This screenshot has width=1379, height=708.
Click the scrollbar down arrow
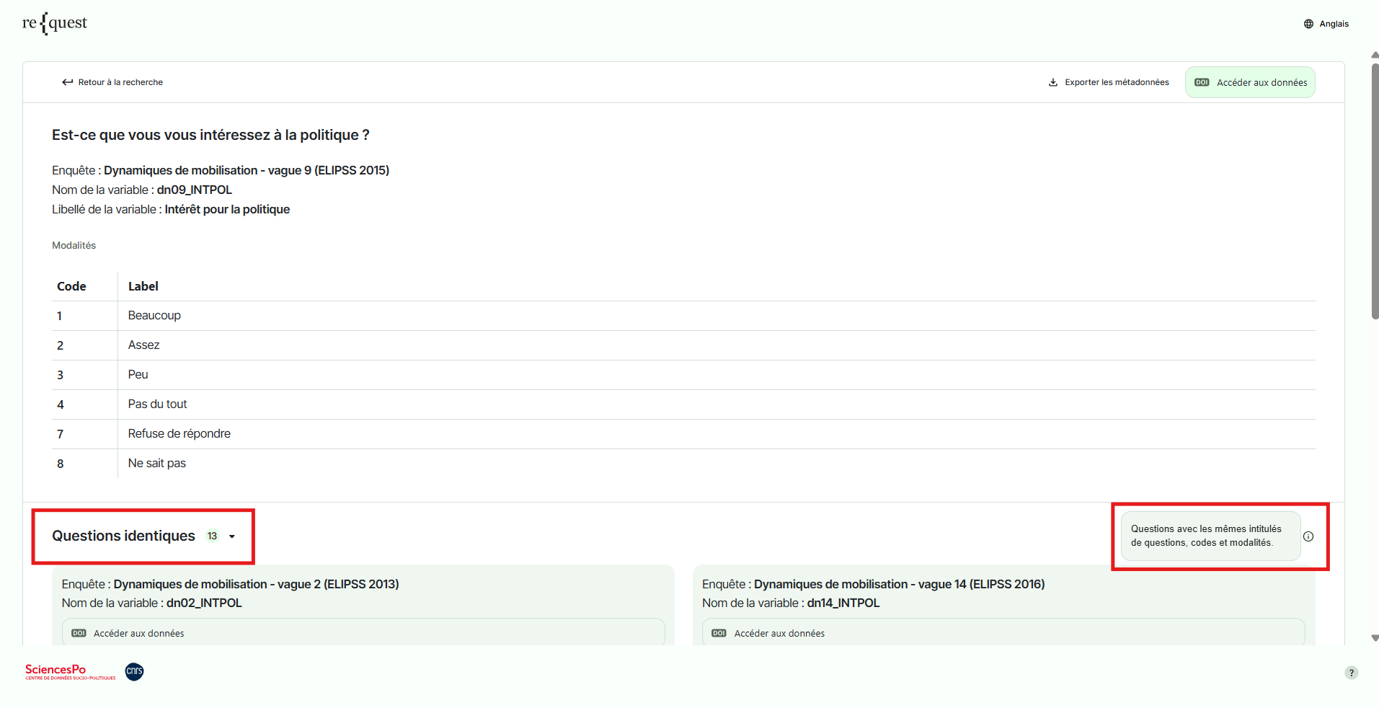[1374, 638]
